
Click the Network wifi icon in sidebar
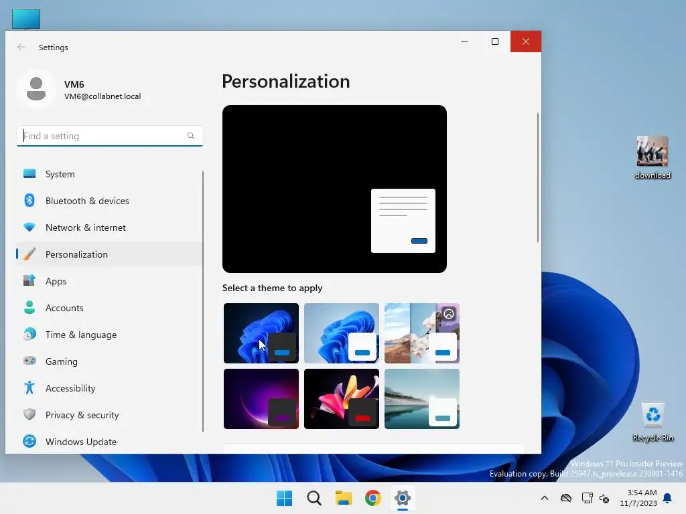[x=29, y=228]
